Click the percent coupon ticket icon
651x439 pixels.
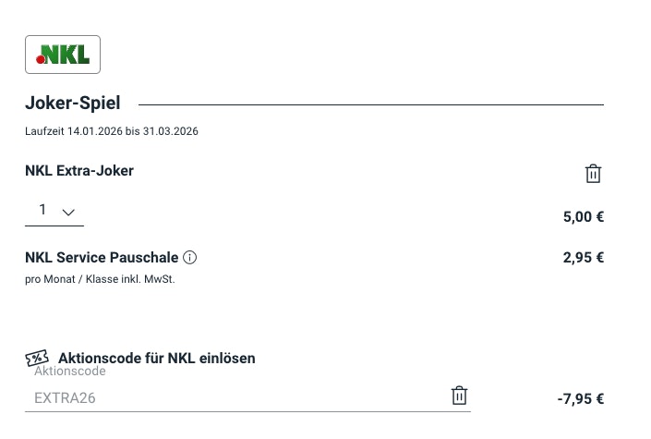(37, 359)
